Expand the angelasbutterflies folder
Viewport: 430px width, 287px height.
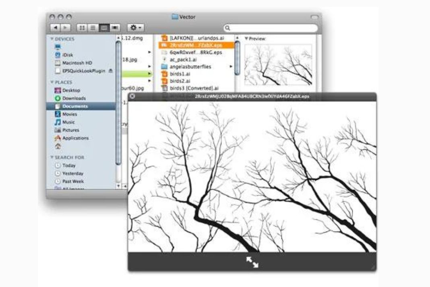click(231, 66)
